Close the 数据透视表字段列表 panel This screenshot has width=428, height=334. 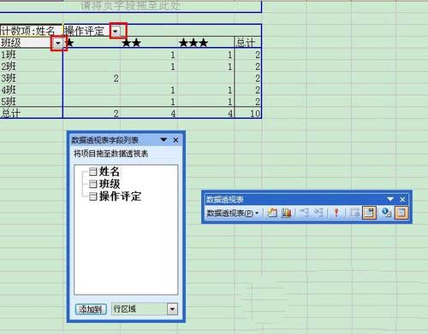click(175, 140)
